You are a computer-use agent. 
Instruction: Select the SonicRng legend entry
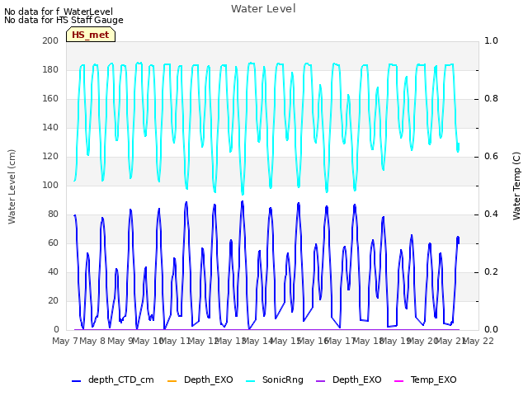tap(275, 380)
